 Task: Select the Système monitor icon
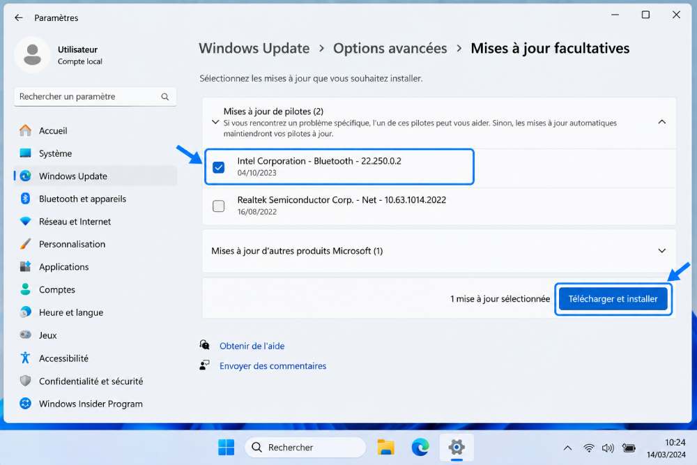25,153
